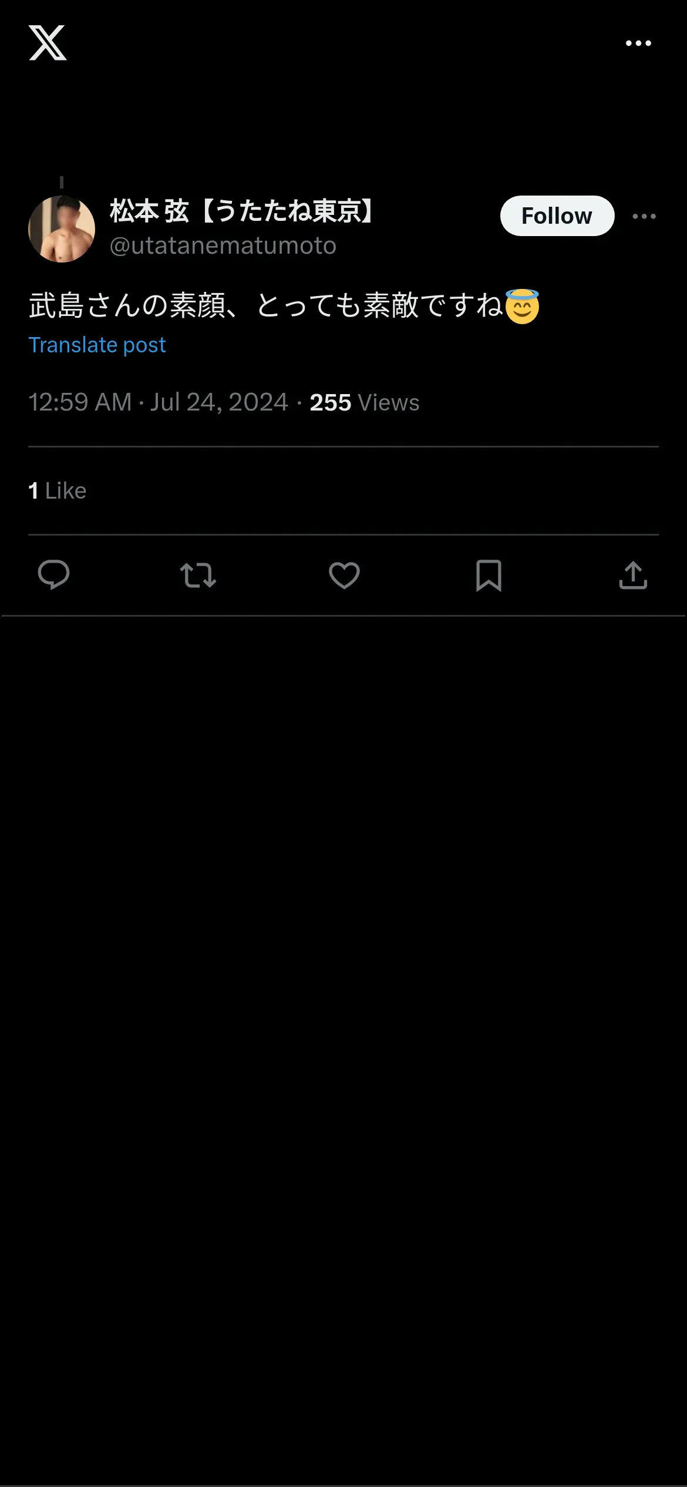Click the reply speech bubble icon
The image size is (687, 1487).
click(53, 574)
